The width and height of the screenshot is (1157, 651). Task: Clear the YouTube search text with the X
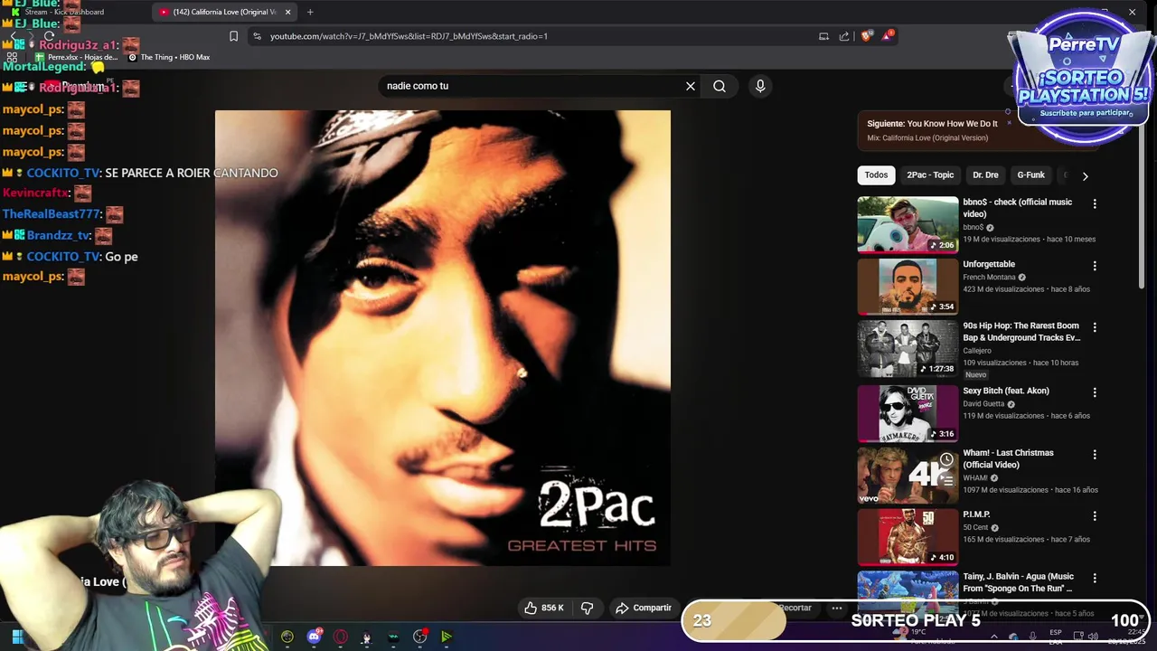[691, 86]
